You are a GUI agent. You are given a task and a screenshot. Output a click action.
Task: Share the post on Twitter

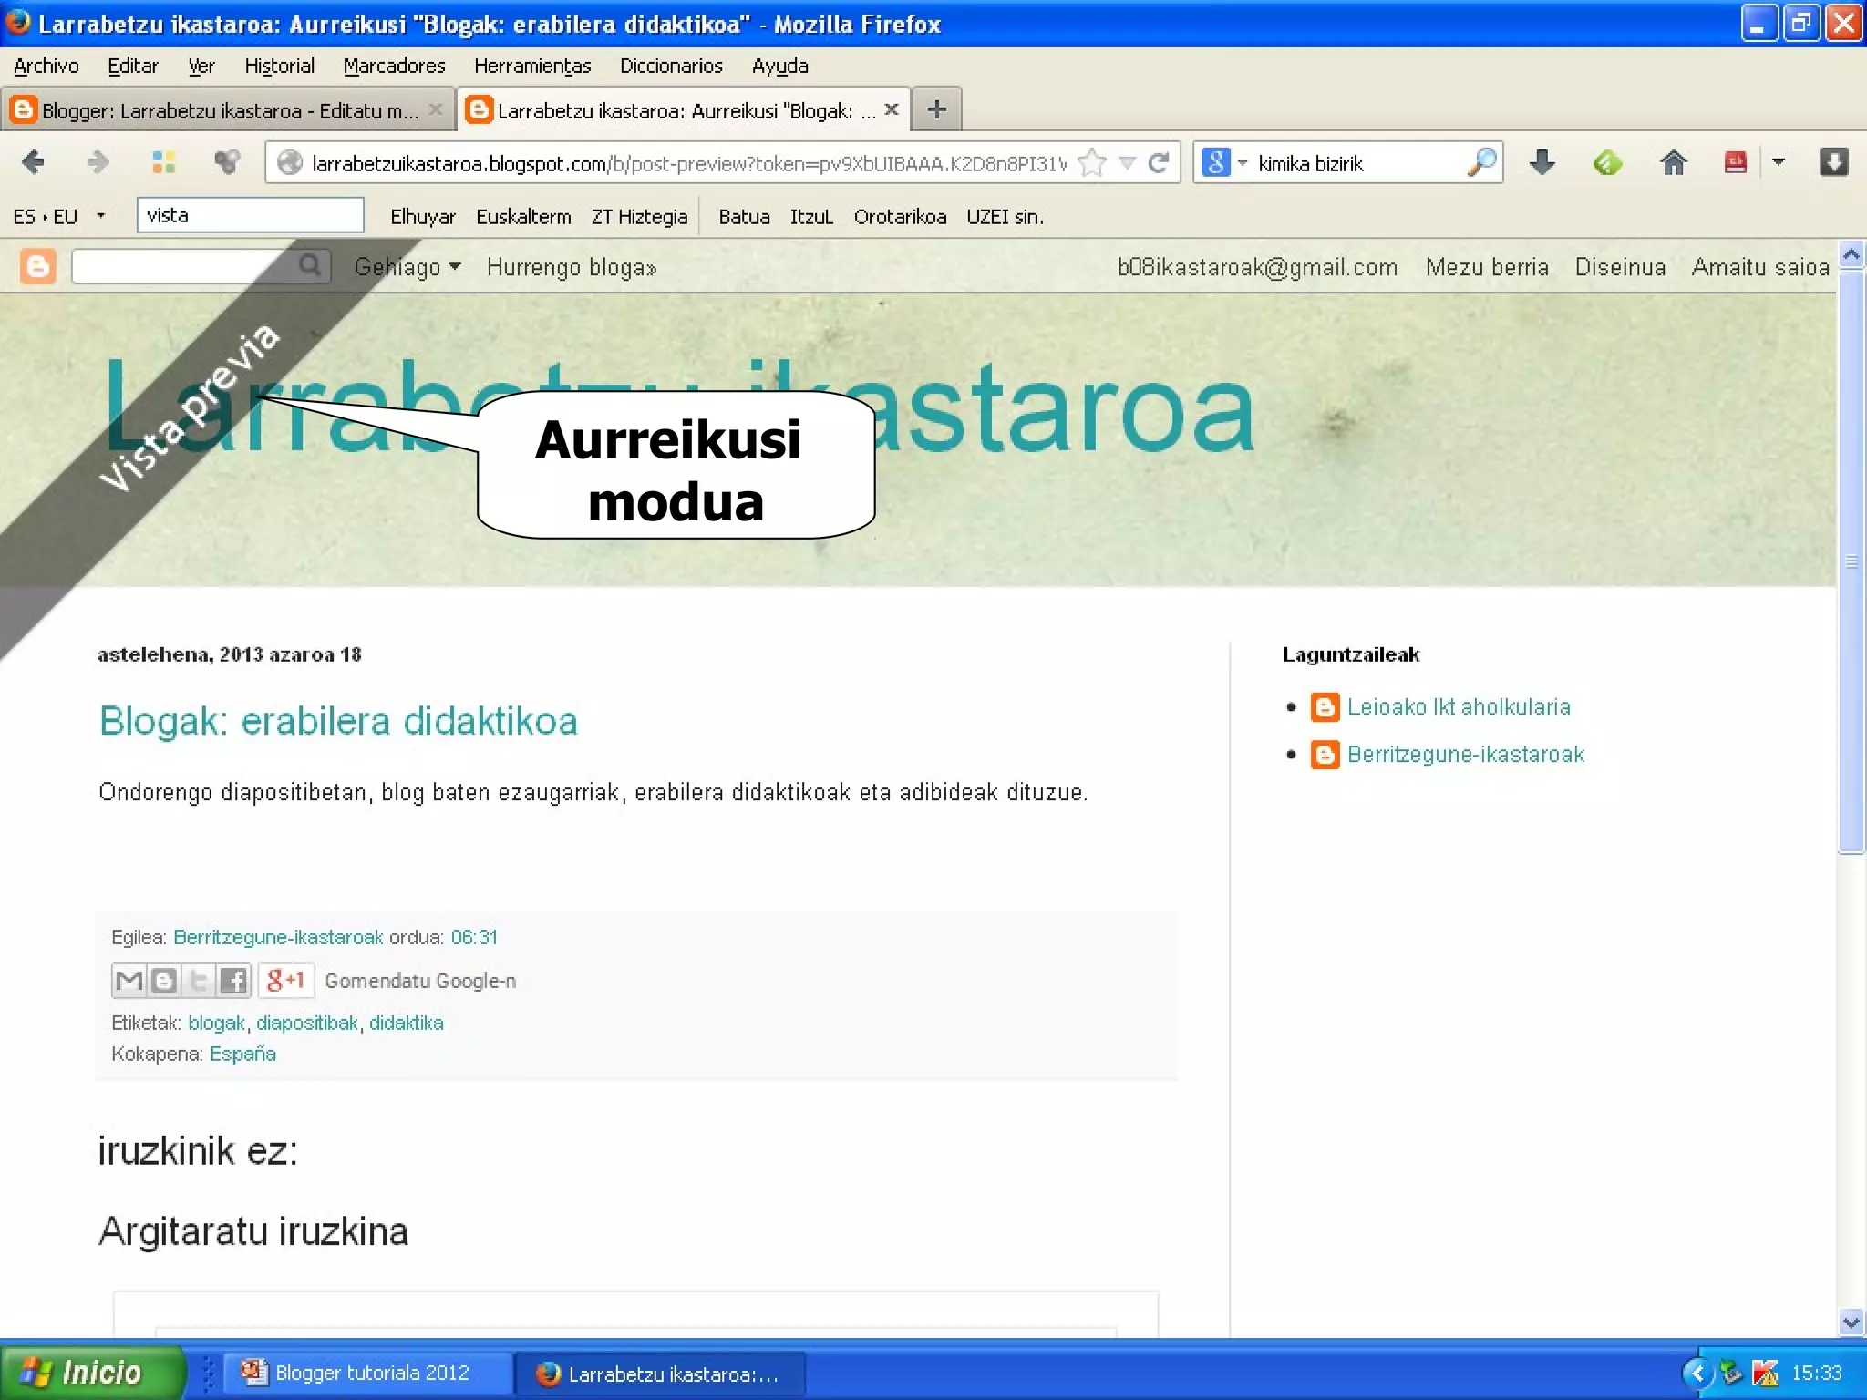[198, 981]
